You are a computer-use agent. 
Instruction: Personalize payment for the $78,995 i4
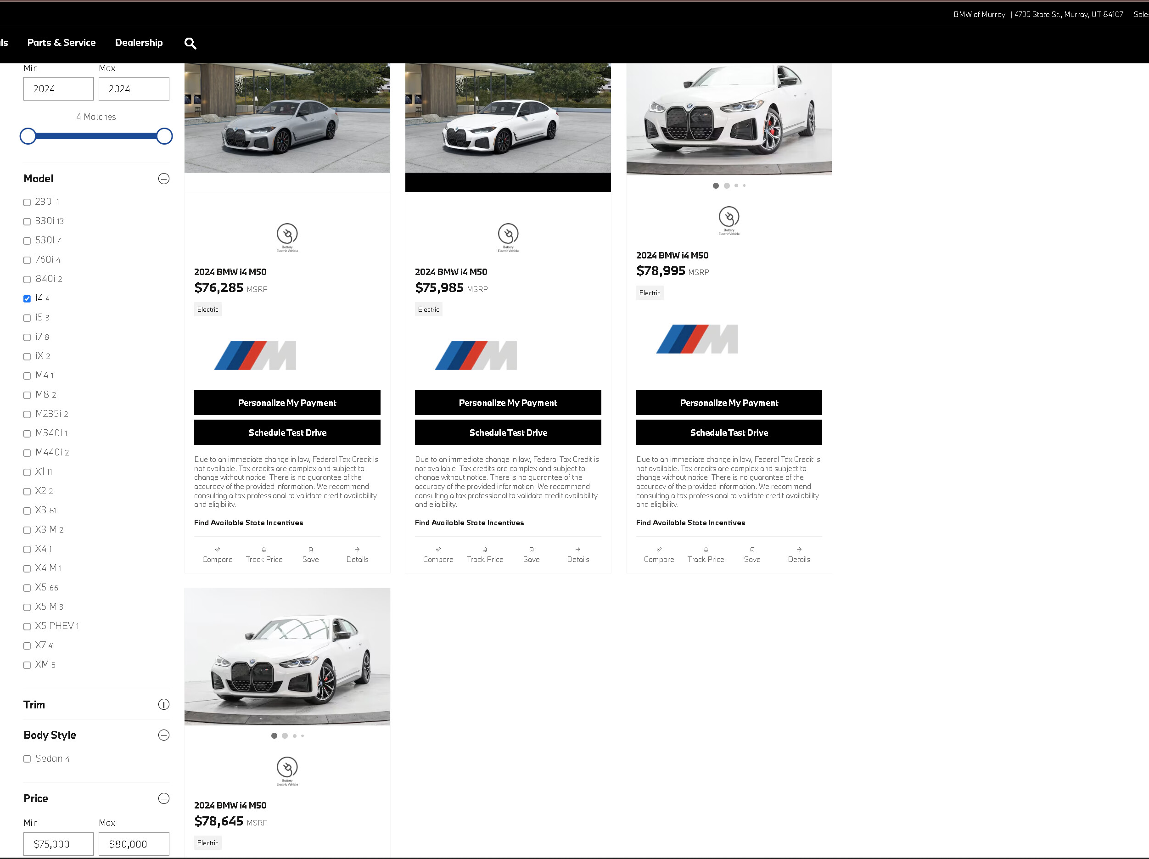pyautogui.click(x=729, y=403)
